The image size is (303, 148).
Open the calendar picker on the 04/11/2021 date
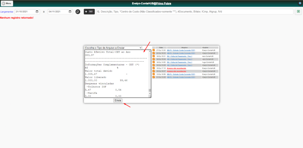pyautogui.click(x=70, y=12)
